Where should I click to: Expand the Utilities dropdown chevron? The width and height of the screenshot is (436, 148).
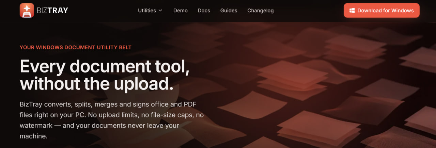coord(160,11)
